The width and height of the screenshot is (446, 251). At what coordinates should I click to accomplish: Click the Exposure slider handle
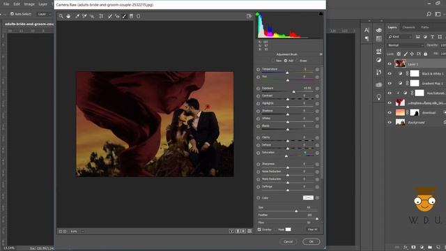294,91
